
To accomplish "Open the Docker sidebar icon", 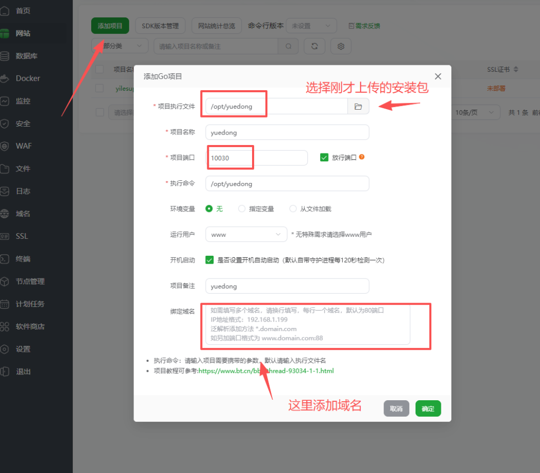I will (5, 79).
